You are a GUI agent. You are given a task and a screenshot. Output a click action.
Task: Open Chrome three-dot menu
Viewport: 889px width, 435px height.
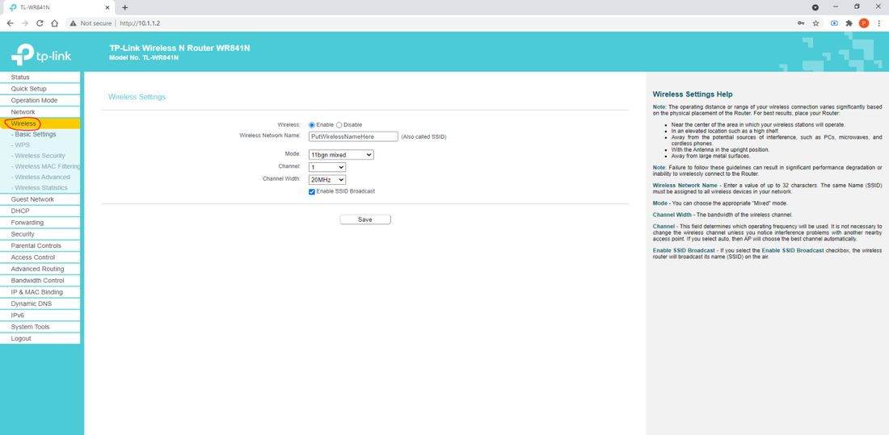tap(878, 23)
